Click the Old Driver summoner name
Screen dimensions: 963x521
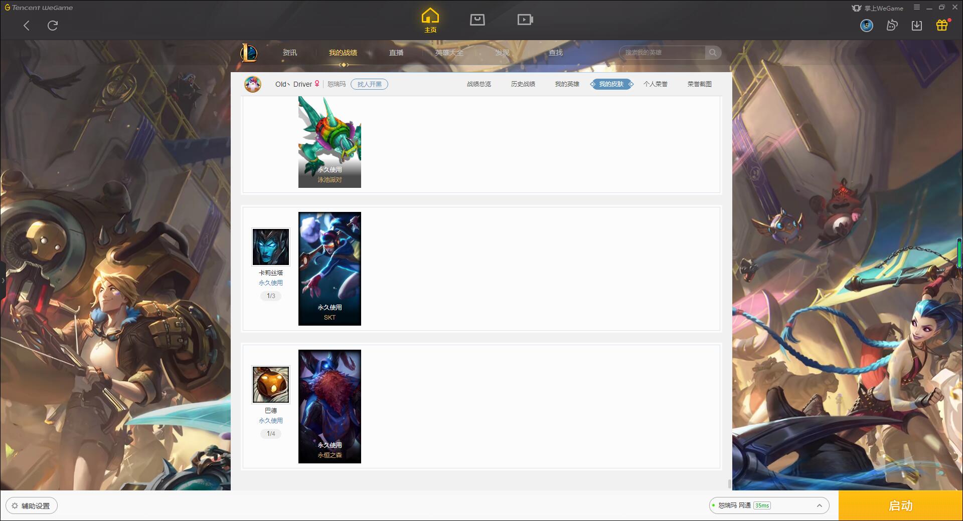pyautogui.click(x=293, y=84)
